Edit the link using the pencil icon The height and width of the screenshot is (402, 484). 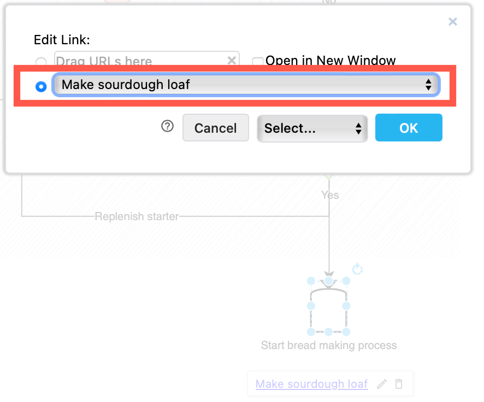(x=381, y=384)
